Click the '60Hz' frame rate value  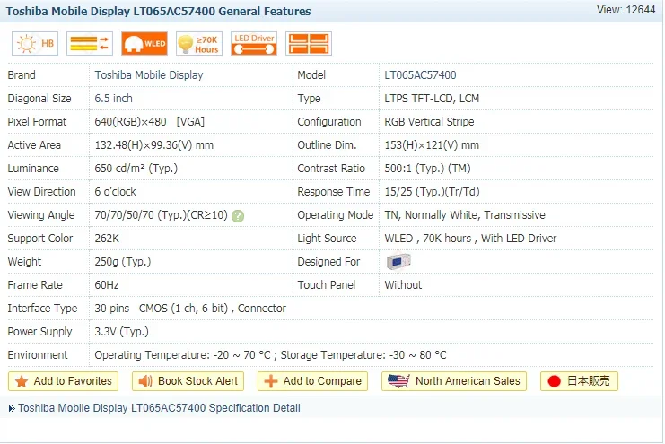point(107,285)
